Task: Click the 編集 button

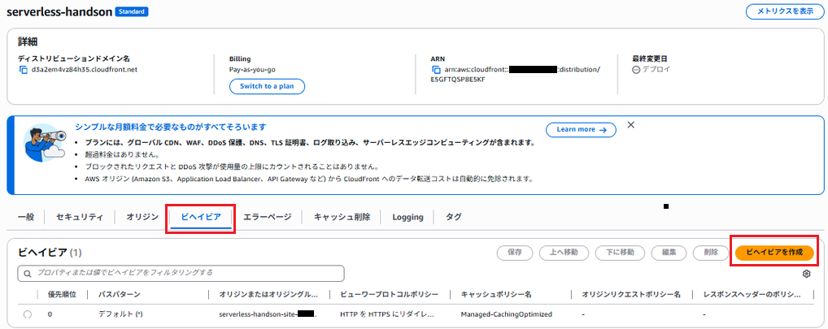Action: pos(669,253)
